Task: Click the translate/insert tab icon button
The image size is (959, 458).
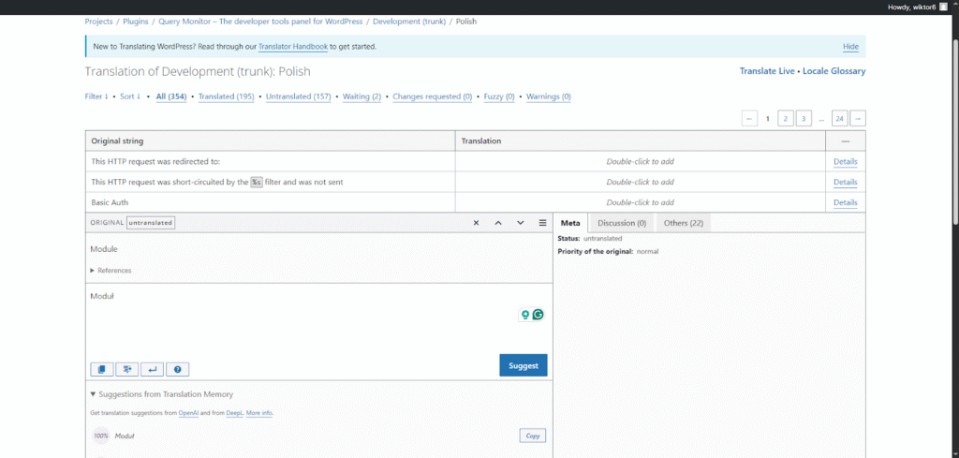Action: pyautogui.click(x=126, y=369)
